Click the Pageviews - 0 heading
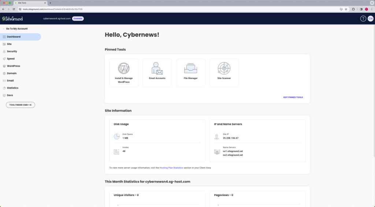The height and width of the screenshot is (207, 375). [x=224, y=195]
